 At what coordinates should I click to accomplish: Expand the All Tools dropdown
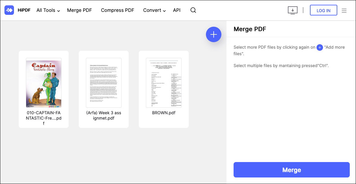(x=48, y=10)
